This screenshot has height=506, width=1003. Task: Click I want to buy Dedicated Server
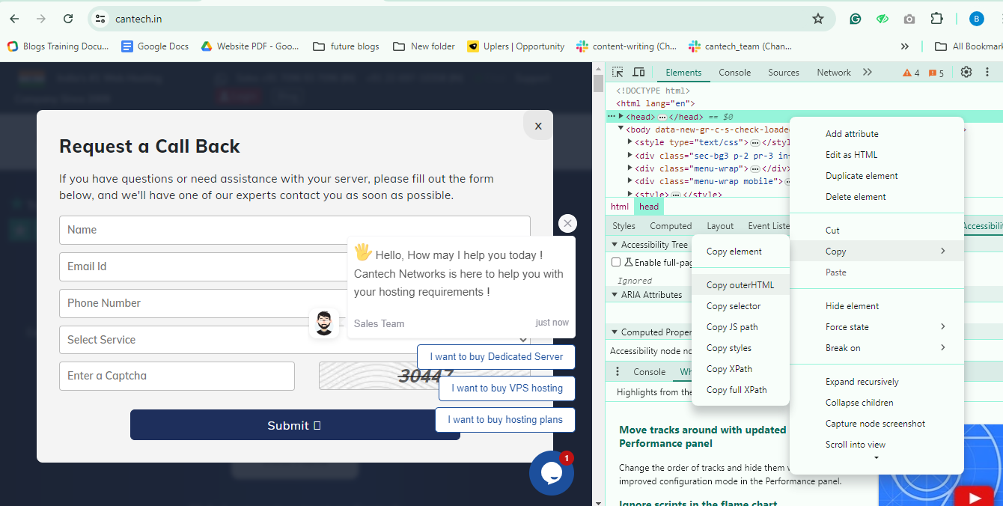click(x=496, y=357)
